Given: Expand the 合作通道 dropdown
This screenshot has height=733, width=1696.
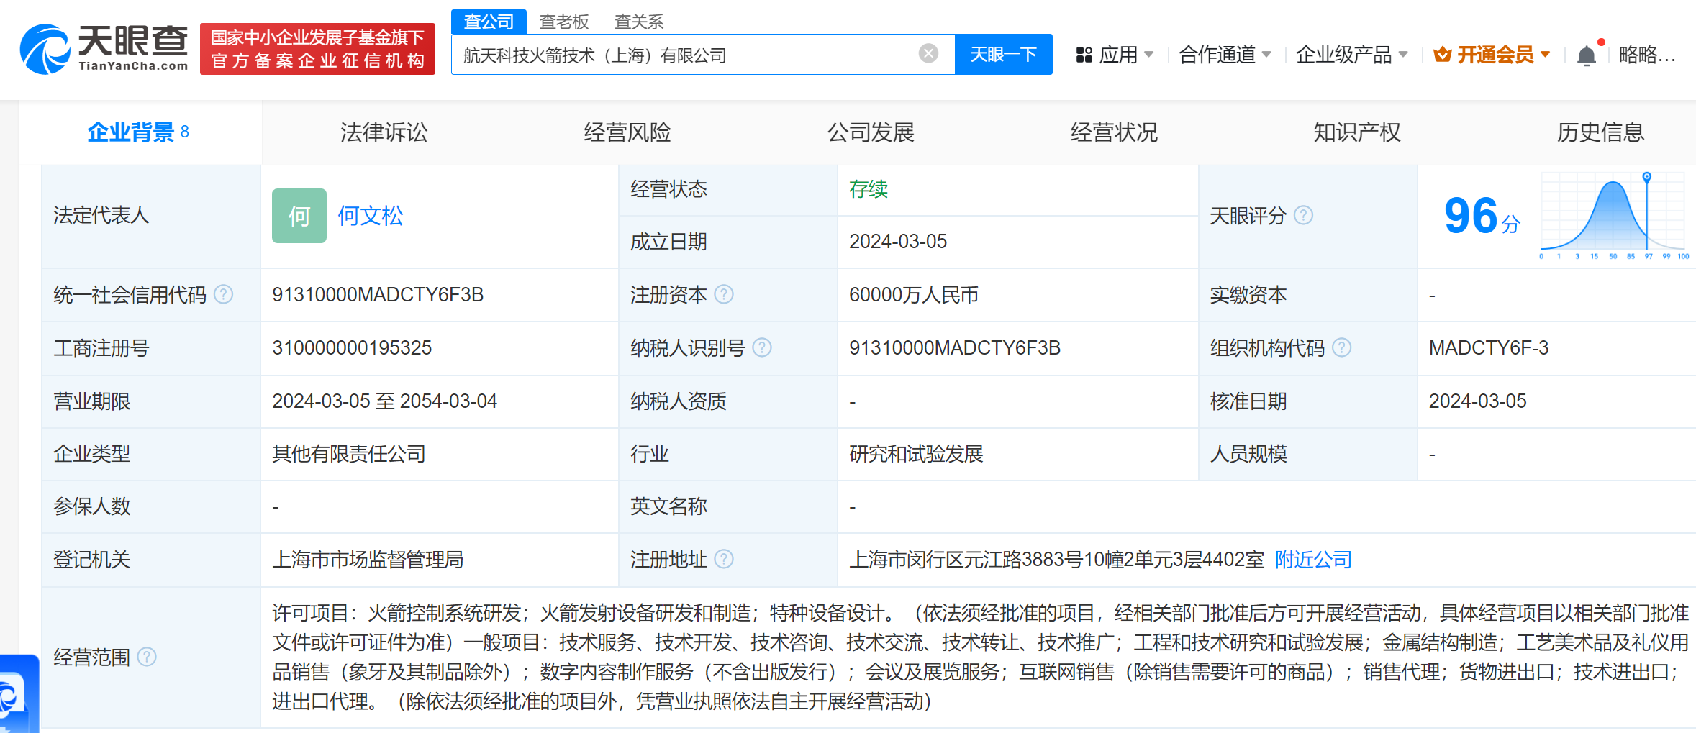Looking at the screenshot, I should [1225, 55].
